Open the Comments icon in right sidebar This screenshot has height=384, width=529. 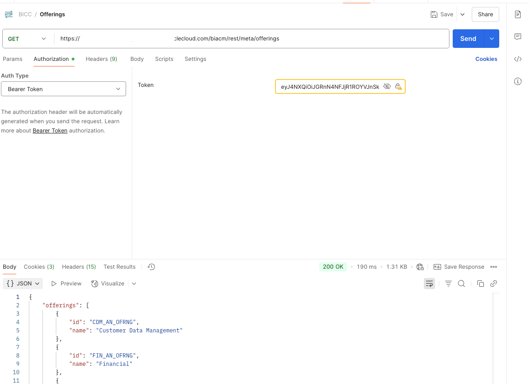click(517, 36)
